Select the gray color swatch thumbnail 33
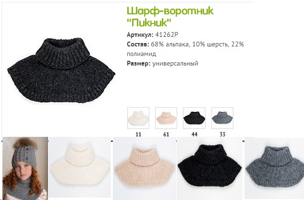This screenshot has width=304, height=200. click(x=222, y=118)
